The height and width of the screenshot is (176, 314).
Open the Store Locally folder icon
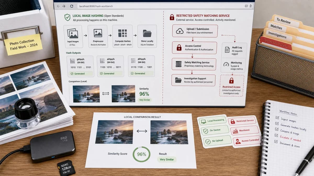[147, 33]
